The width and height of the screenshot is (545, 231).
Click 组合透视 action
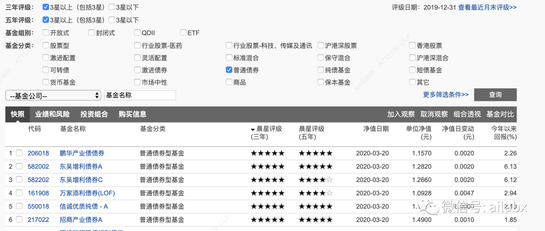pos(467,114)
